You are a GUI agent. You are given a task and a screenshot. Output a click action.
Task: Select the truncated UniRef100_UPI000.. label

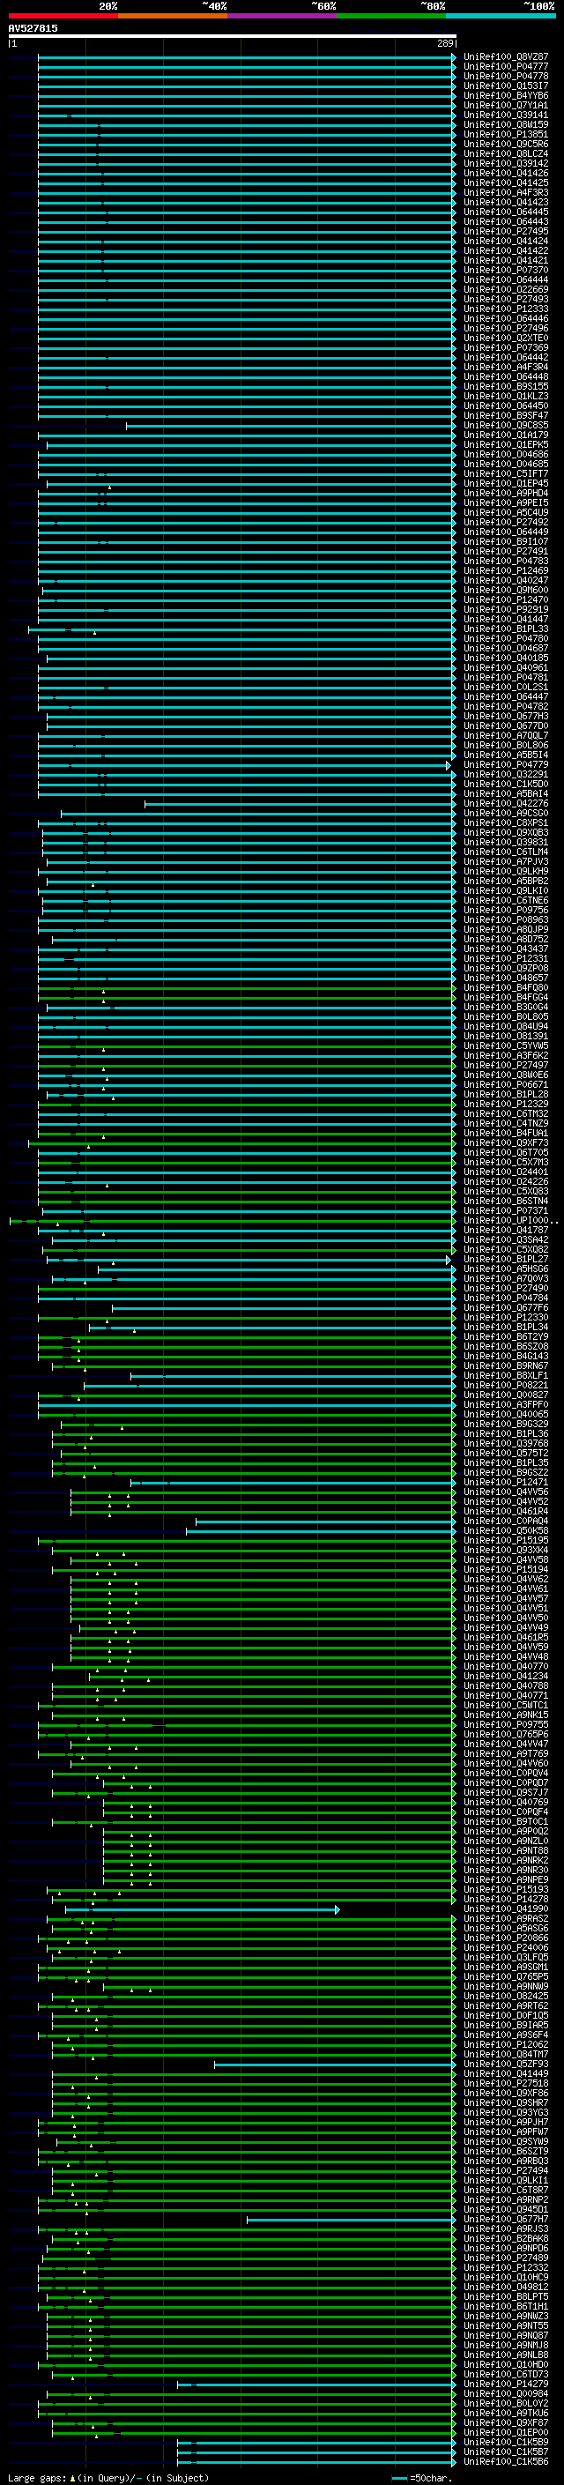point(511,1220)
